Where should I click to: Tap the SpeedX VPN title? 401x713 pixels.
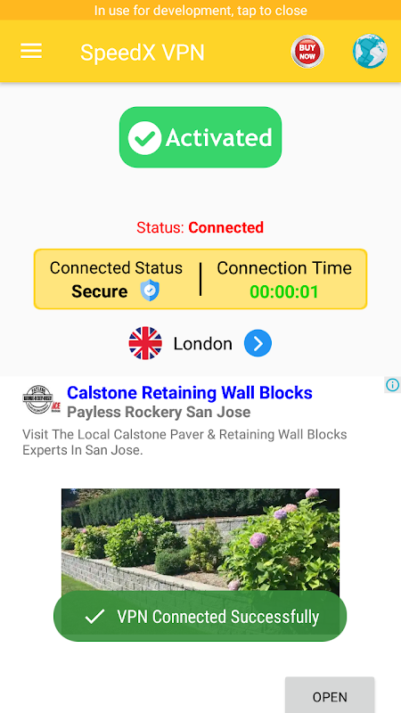143,53
